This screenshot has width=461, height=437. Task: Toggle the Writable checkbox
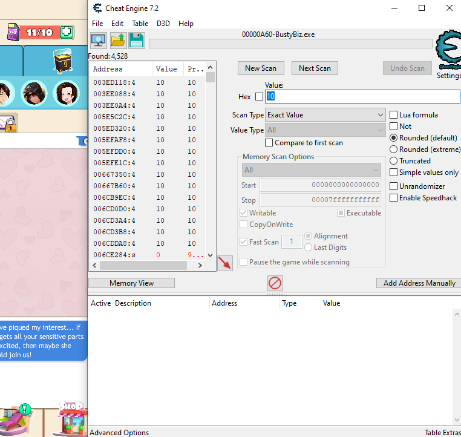click(243, 212)
